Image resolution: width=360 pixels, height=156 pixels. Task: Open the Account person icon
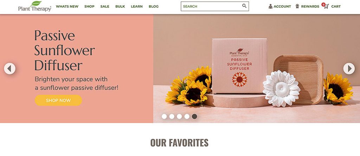[x=270, y=6]
